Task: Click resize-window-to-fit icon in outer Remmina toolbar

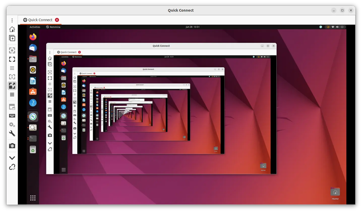Action: click(12, 50)
